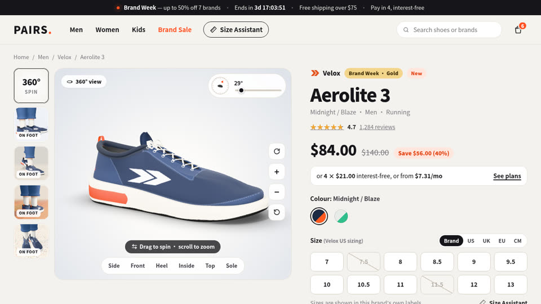Show the Side view angle
This screenshot has height=304, width=541.
[x=114, y=266]
